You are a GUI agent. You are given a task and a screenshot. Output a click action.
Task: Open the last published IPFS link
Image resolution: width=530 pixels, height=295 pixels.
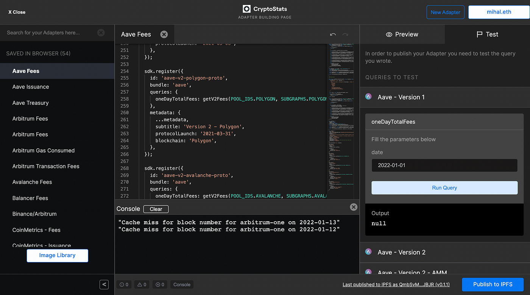click(396, 284)
